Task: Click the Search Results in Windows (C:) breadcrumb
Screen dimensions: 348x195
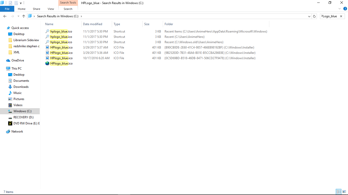Action: tap(58, 16)
